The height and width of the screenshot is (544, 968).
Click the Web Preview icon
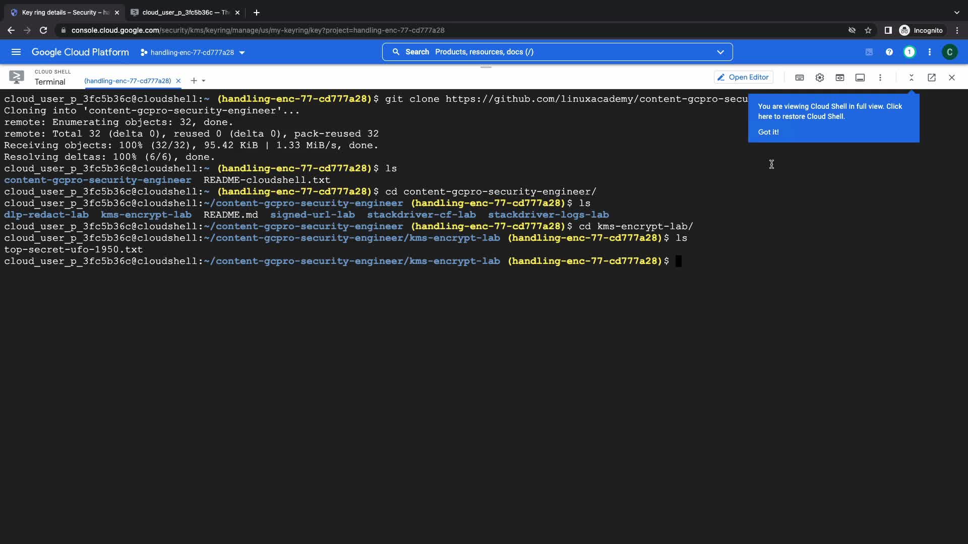point(839,78)
